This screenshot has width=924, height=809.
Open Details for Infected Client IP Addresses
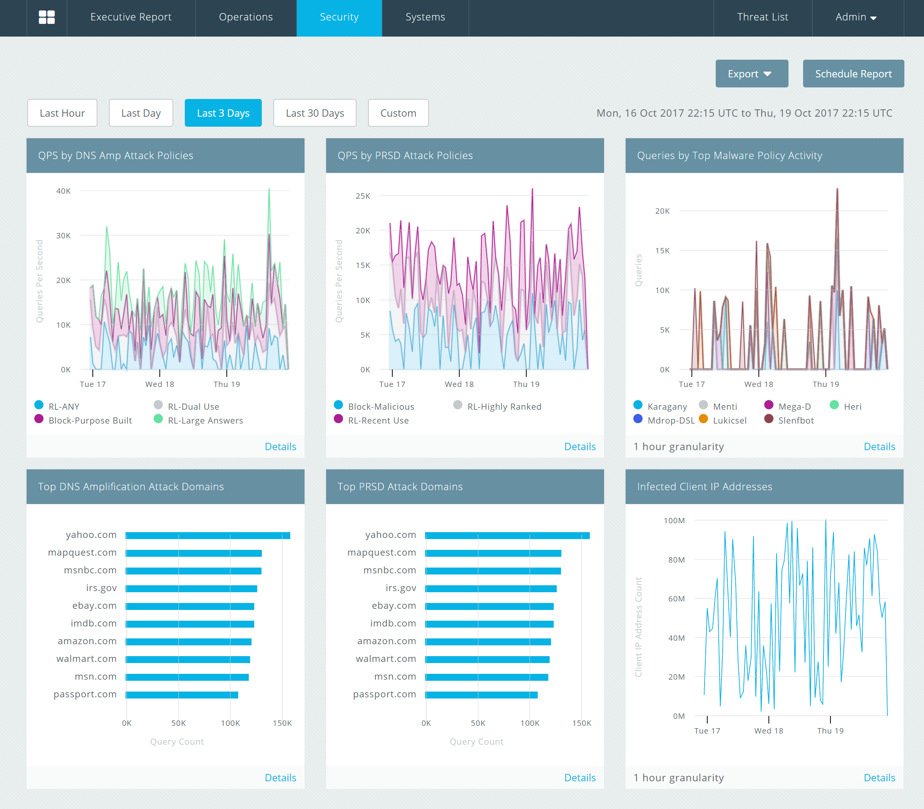coord(879,777)
